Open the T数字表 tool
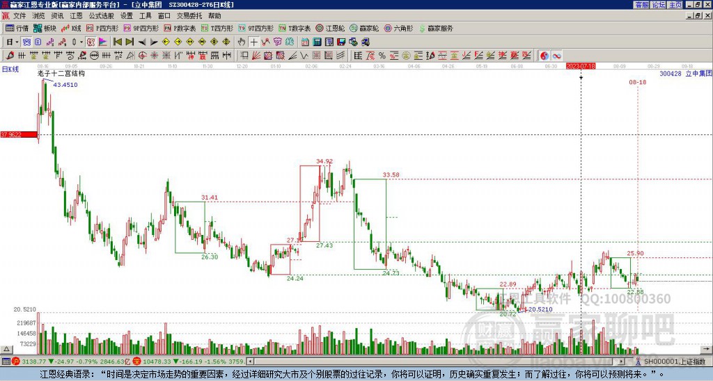The height and width of the screenshot is (381, 713). click(x=295, y=28)
